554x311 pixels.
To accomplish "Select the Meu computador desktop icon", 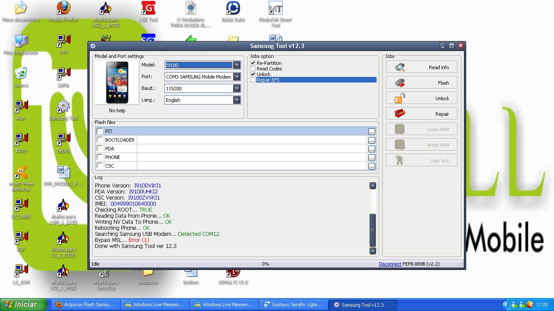I will click(x=21, y=45).
